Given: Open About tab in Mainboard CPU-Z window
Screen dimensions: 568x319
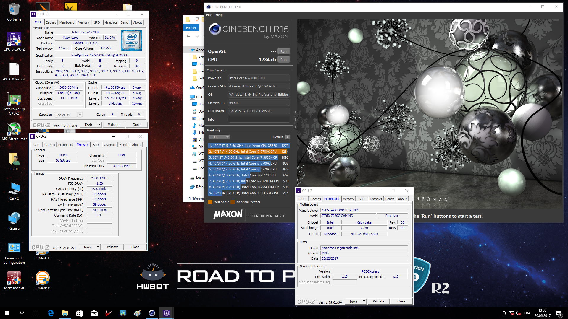Looking at the screenshot, I should click(x=402, y=199).
